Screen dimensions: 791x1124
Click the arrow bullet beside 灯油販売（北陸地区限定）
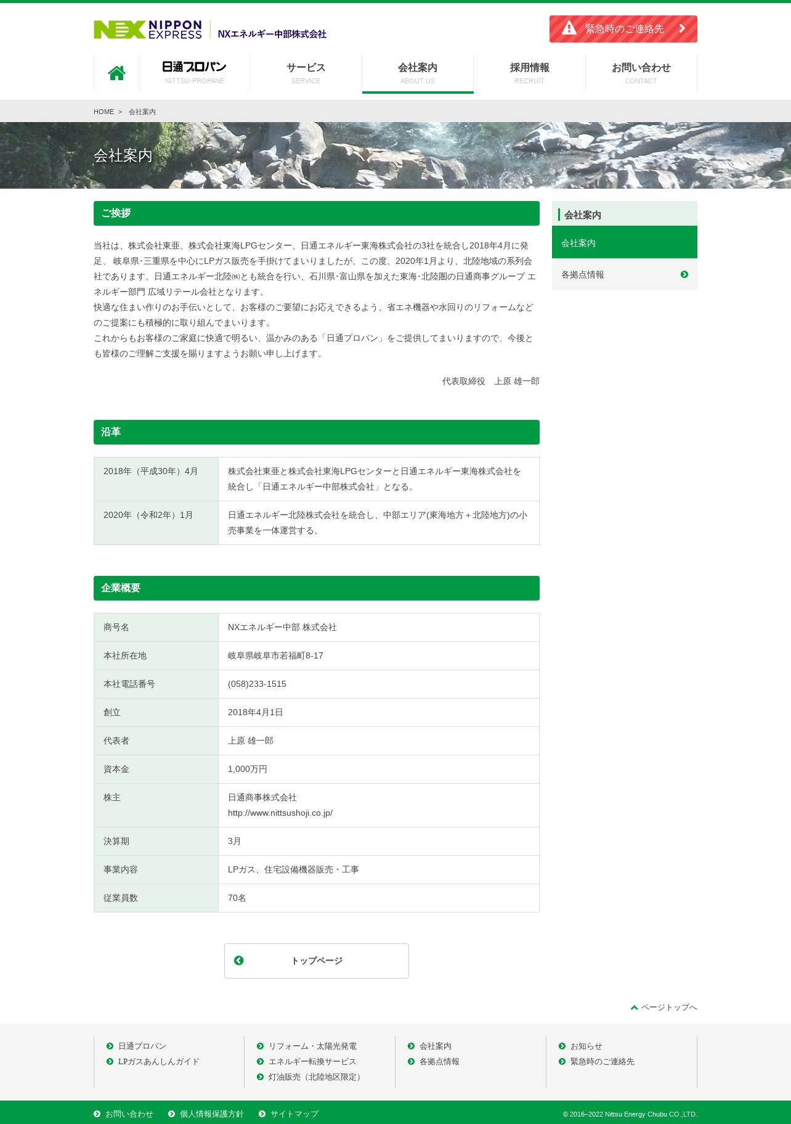click(x=260, y=1077)
